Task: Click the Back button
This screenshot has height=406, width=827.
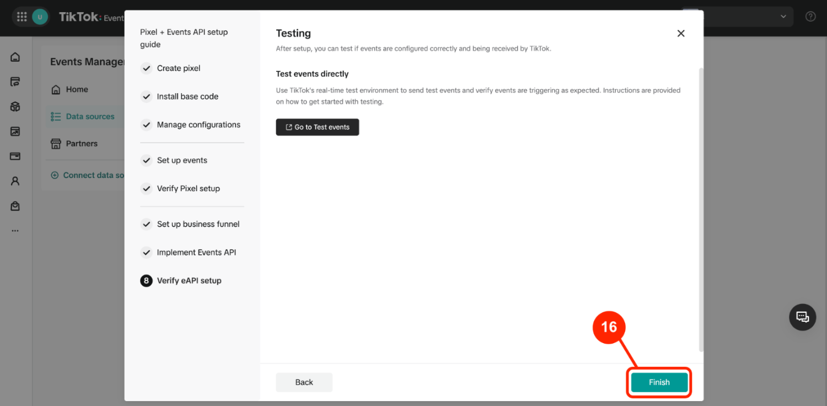Action: 304,382
